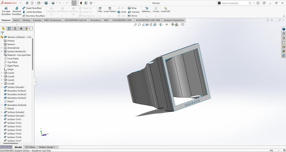
Task: Select Revolved Boss/Base tool
Action: pyautogui.click(x=16, y=11)
